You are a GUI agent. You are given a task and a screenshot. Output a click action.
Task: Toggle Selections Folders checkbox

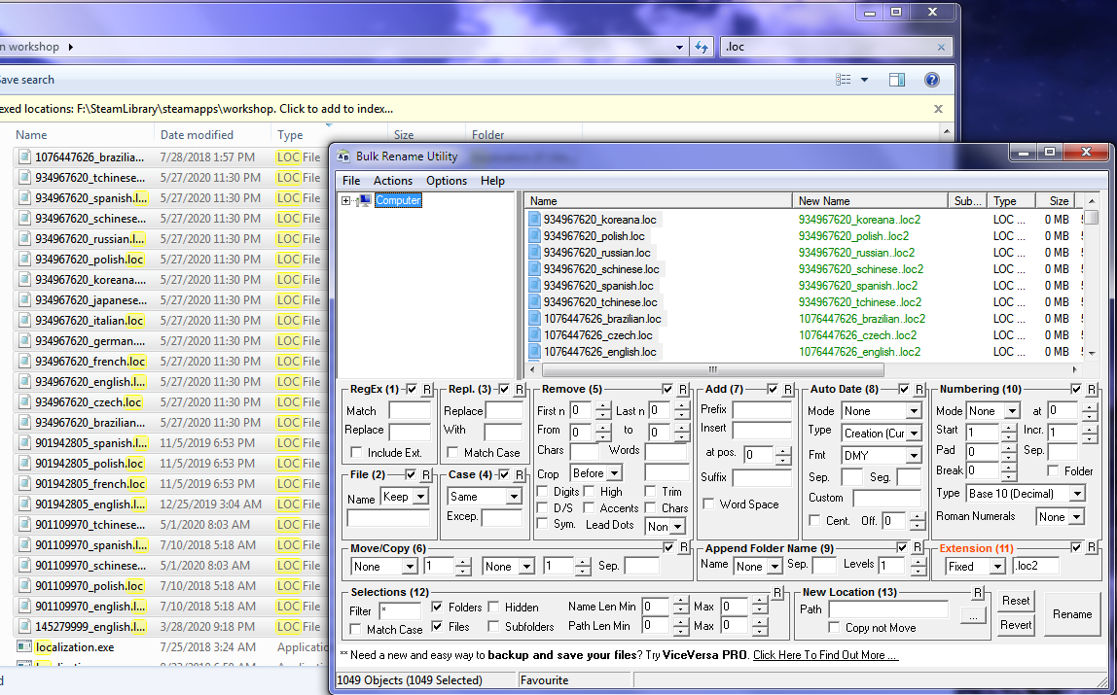coord(438,607)
